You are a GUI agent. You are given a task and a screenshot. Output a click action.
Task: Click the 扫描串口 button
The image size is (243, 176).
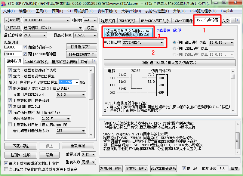pyautogui.click(x=13, y=28)
